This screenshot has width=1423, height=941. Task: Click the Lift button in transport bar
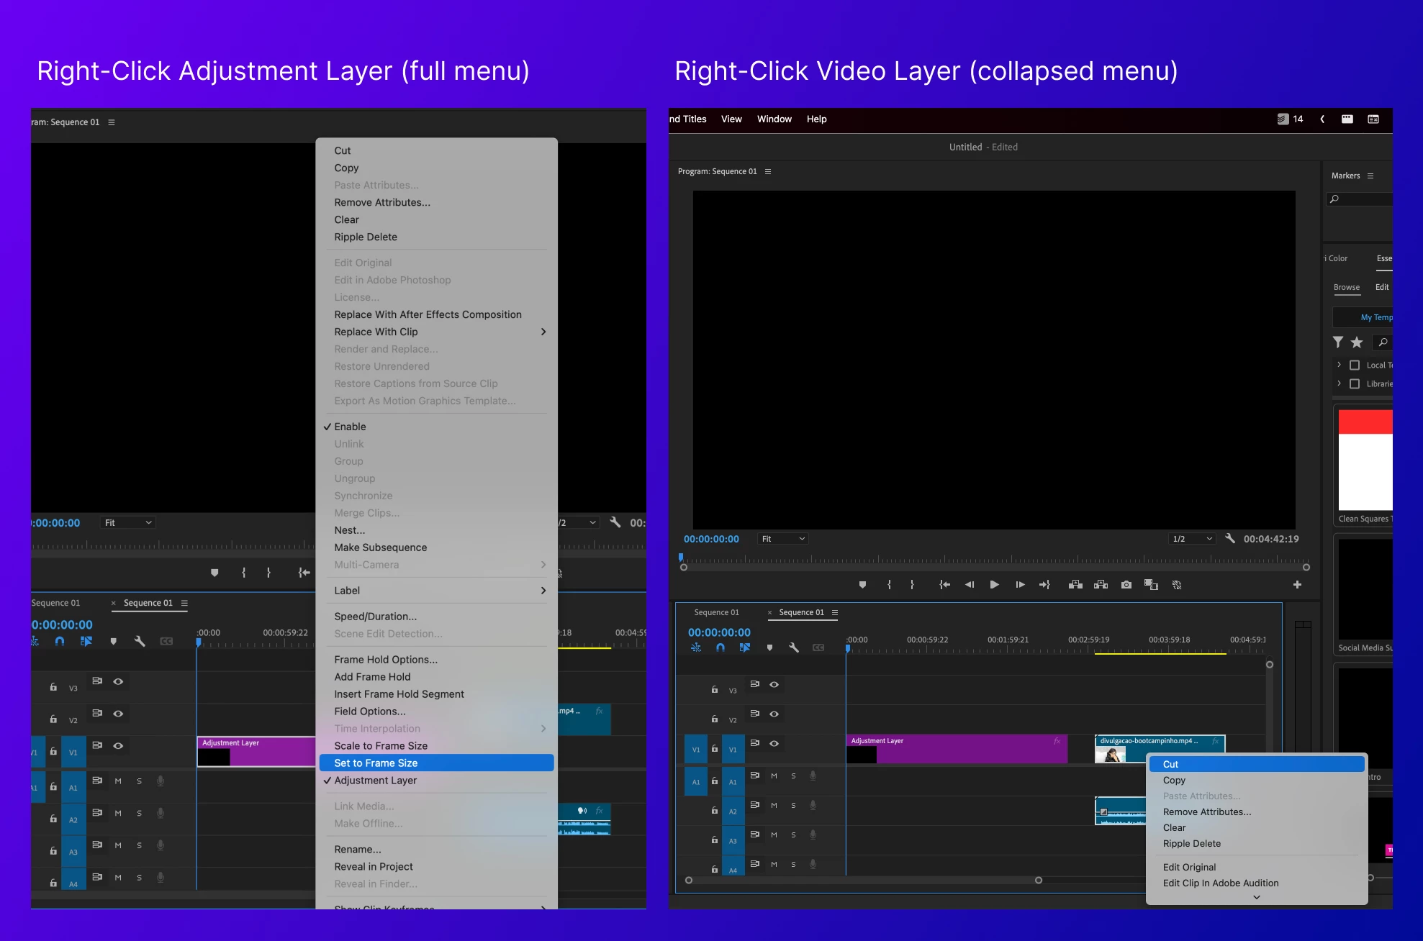click(x=1075, y=585)
